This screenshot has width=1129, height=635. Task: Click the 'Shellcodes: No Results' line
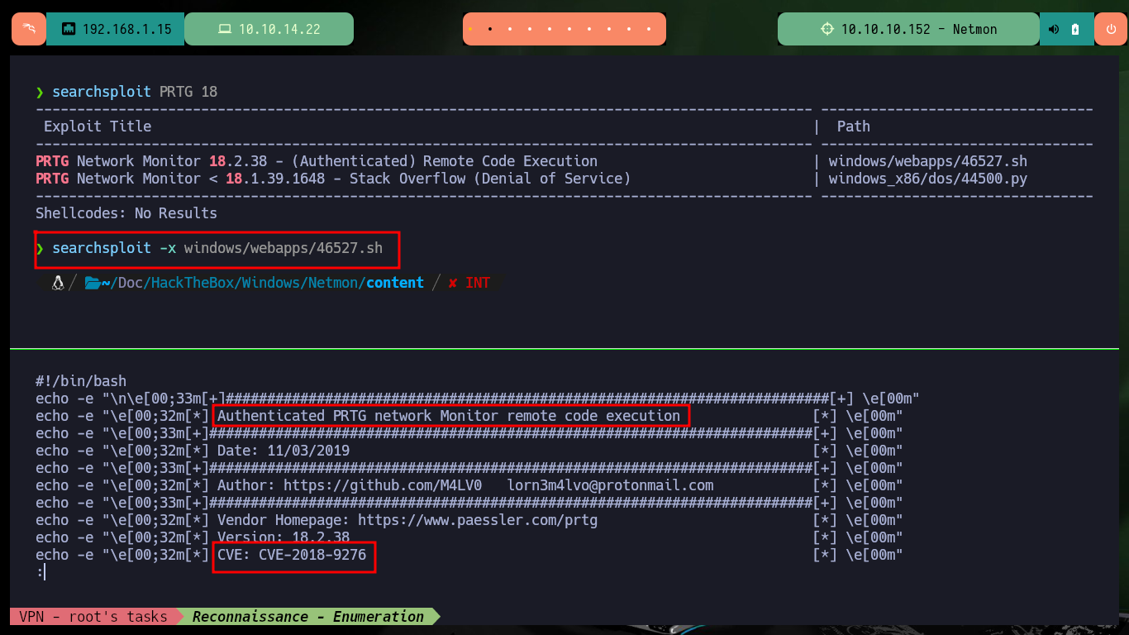click(126, 213)
